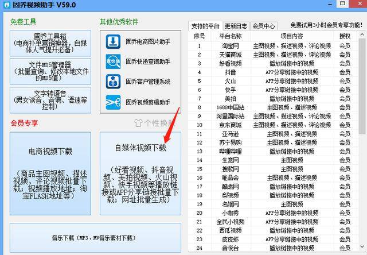Select the 哔哩哔哩 platform row
This screenshot has height=255, width=367.
[231, 152]
